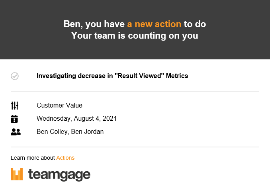
Task: Click the 'Learn more about' text
Action: [x=33, y=158]
